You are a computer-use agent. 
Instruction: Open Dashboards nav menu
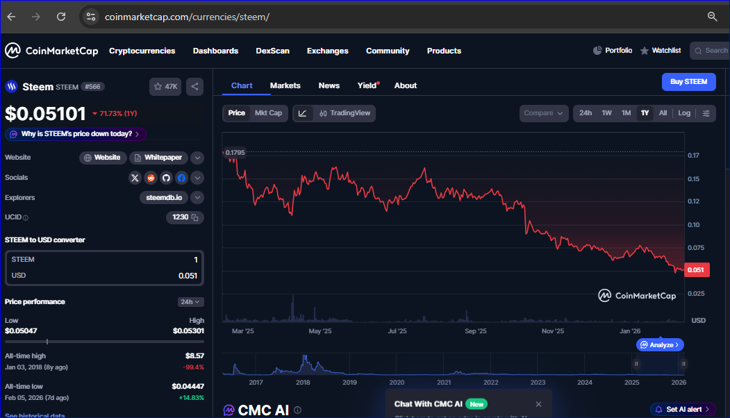point(215,51)
